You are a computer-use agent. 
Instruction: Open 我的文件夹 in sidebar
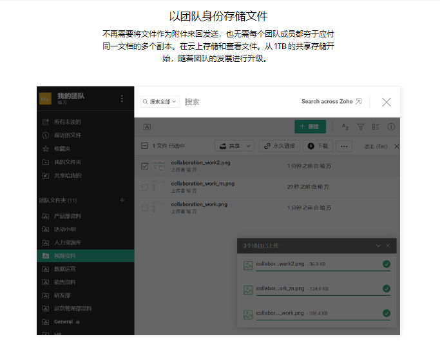pos(68,162)
